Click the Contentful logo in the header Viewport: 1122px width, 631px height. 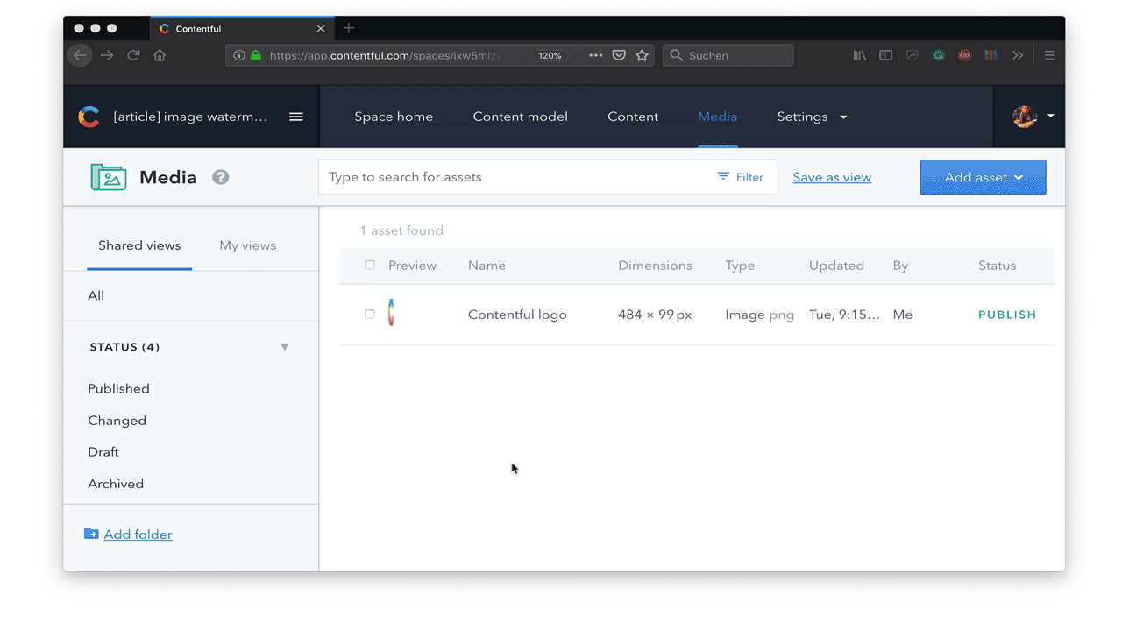pos(89,117)
